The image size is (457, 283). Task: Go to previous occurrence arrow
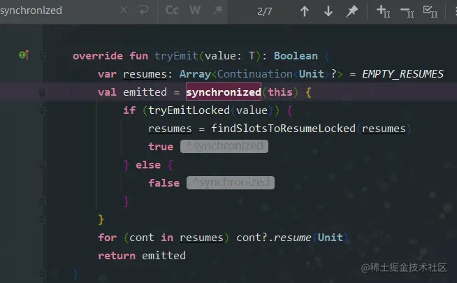305,10
